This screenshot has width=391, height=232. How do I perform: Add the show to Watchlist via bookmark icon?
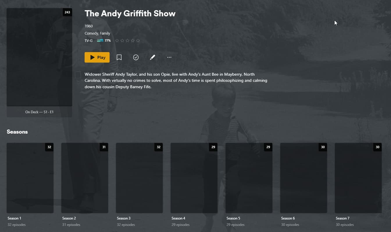[x=119, y=57]
